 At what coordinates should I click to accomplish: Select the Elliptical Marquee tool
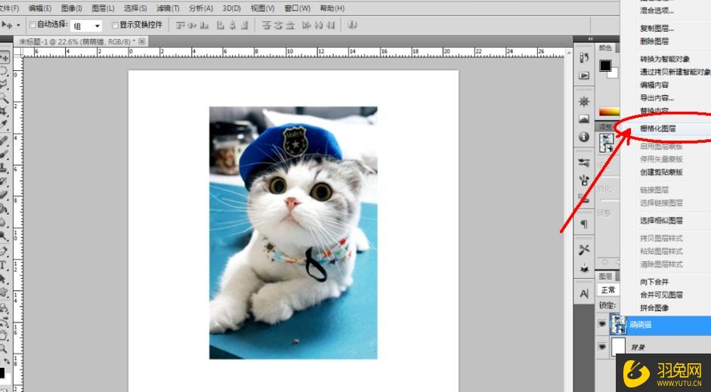[4, 71]
